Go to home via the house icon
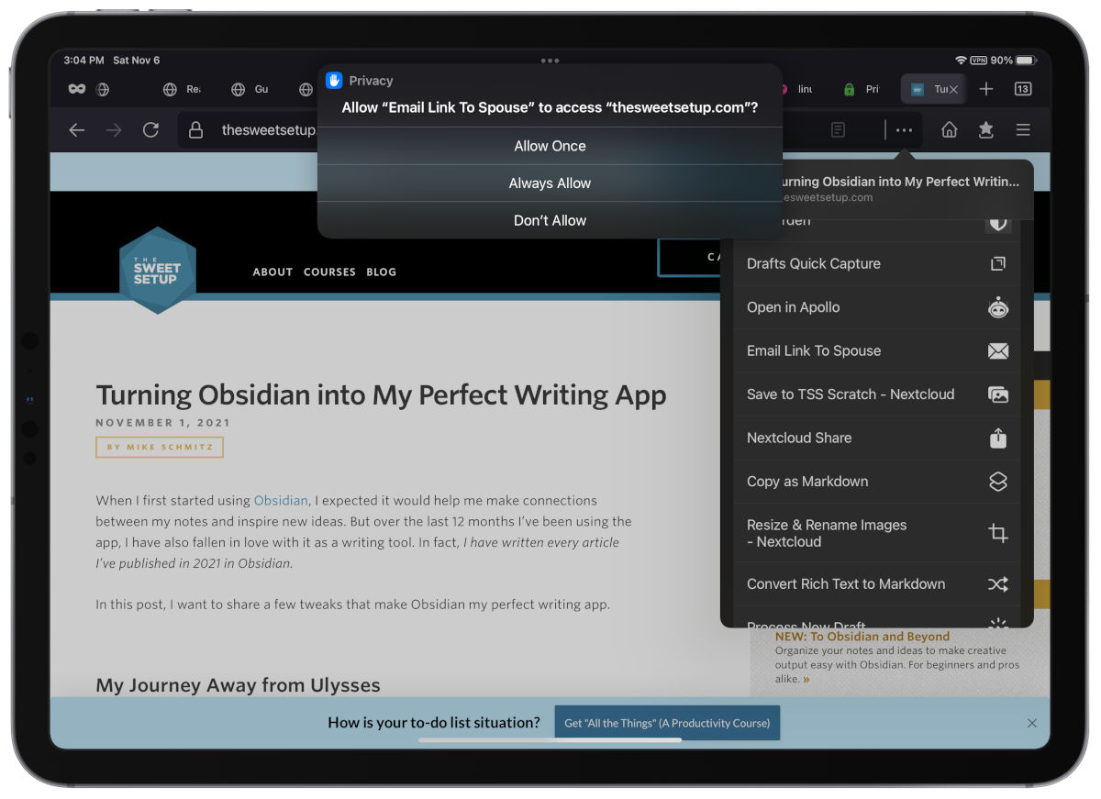This screenshot has height=799, width=1101. (950, 130)
